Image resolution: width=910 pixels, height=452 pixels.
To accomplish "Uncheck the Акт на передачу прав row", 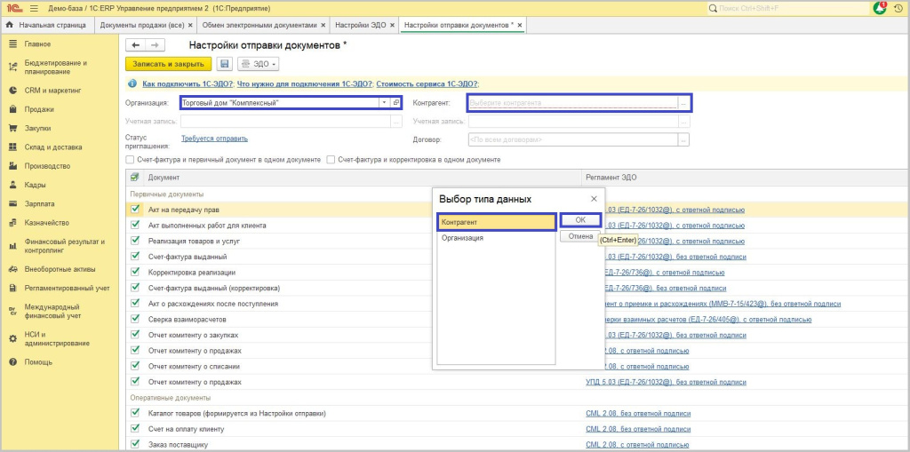I will tap(135, 210).
